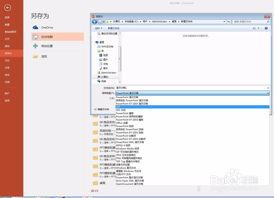Open view options dropdown arrow

click(x=258, y=28)
